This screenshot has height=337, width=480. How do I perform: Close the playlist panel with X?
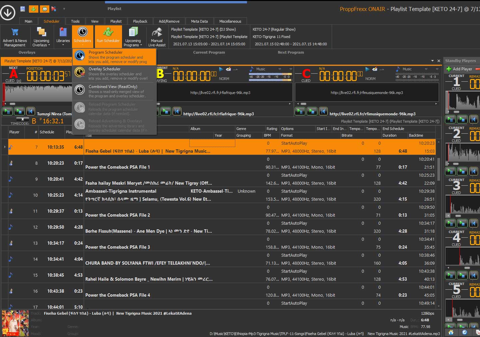pos(439,61)
